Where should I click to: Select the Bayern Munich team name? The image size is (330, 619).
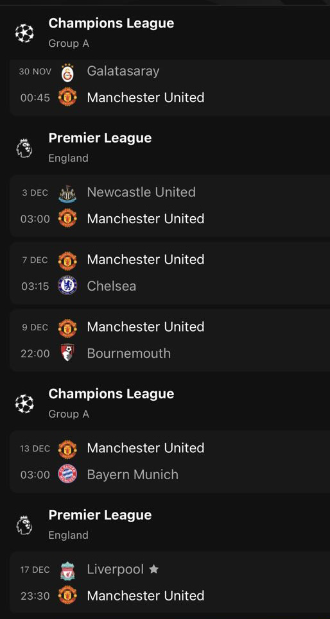coord(132,474)
